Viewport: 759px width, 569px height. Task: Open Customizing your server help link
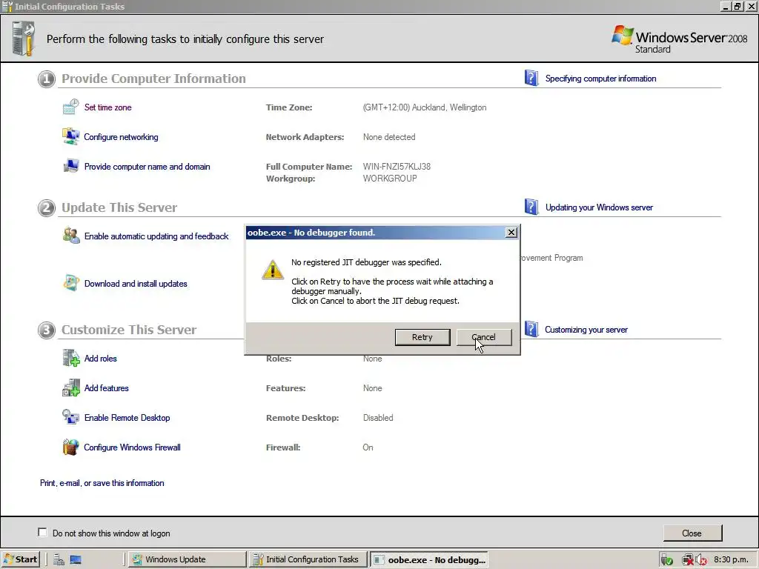(586, 330)
